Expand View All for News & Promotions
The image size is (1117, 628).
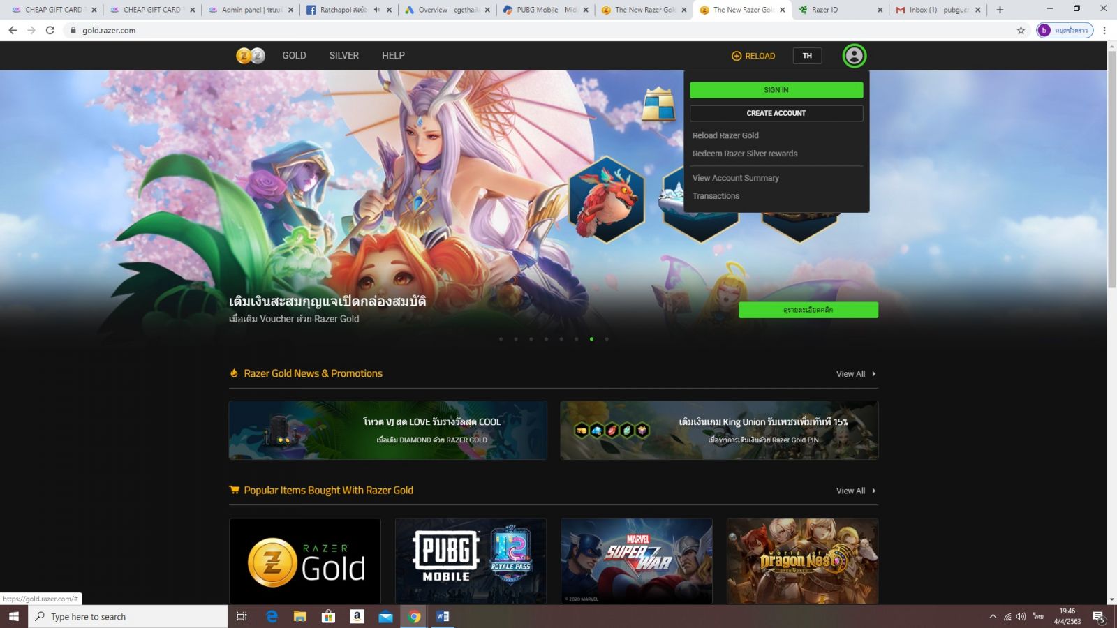(x=856, y=374)
